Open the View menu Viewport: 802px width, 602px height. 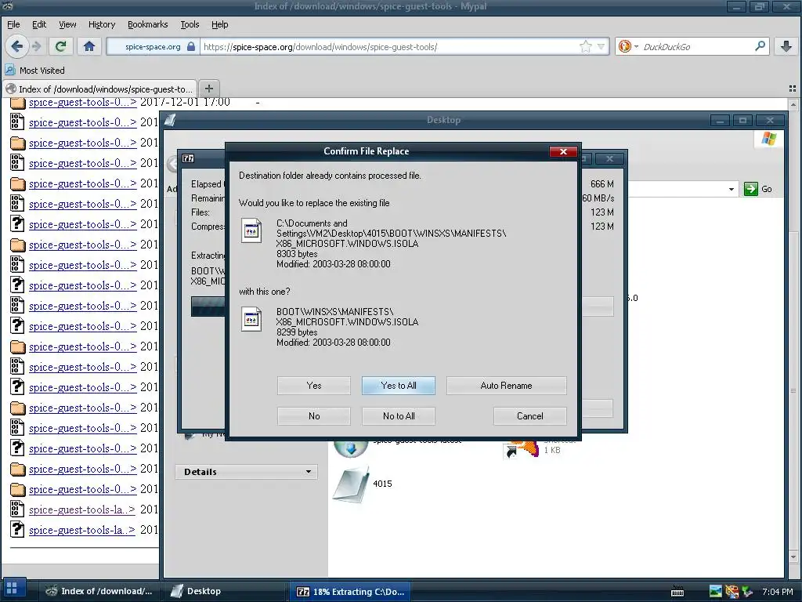[x=67, y=24]
